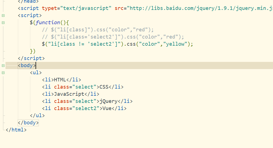Click the jQuery list item text
The image size is (273, 148).
[x=109, y=101]
